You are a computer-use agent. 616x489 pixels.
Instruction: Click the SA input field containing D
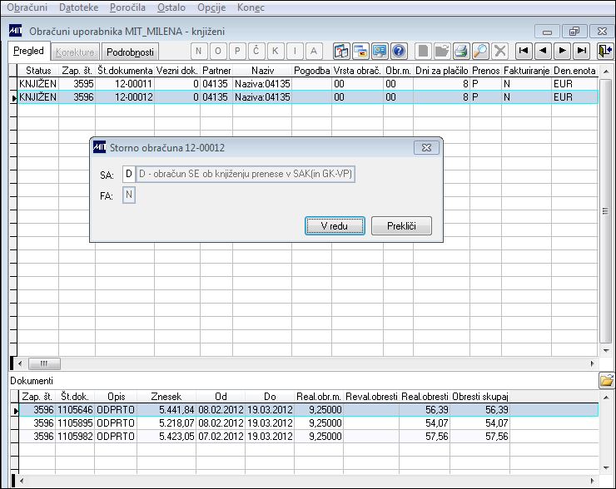click(x=129, y=174)
